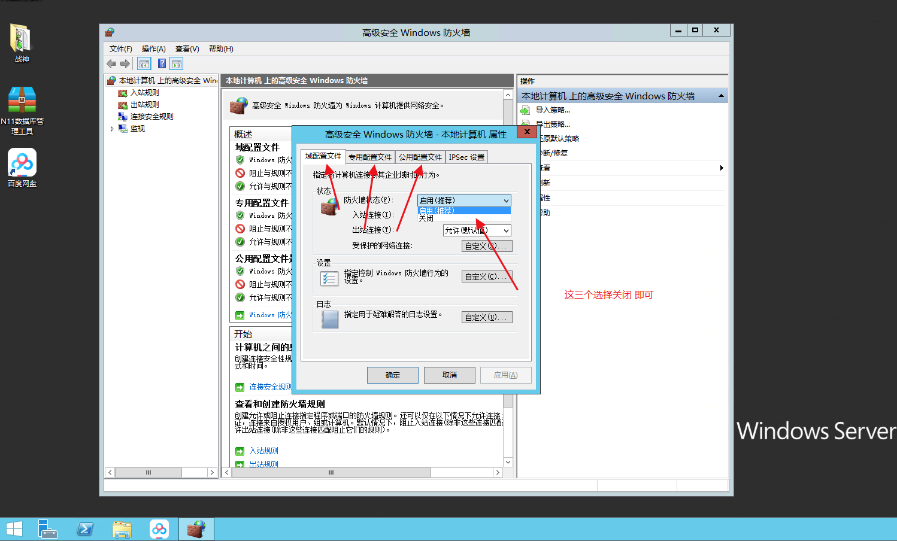Screen dimensions: 897x541
Task: Switch to the IPSec 设置 tab
Action: [x=466, y=157]
